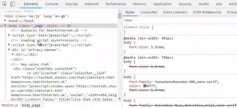Click the closing </div> tag line
The image size is (237, 108).
(17, 59)
